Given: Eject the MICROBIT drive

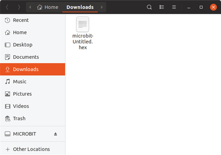Looking at the screenshot, I should click(55, 134).
